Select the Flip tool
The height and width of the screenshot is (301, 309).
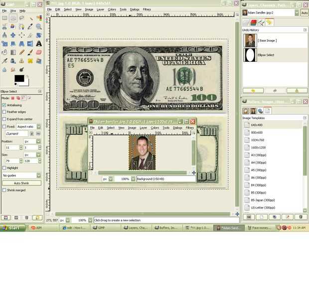click(x=30, y=44)
